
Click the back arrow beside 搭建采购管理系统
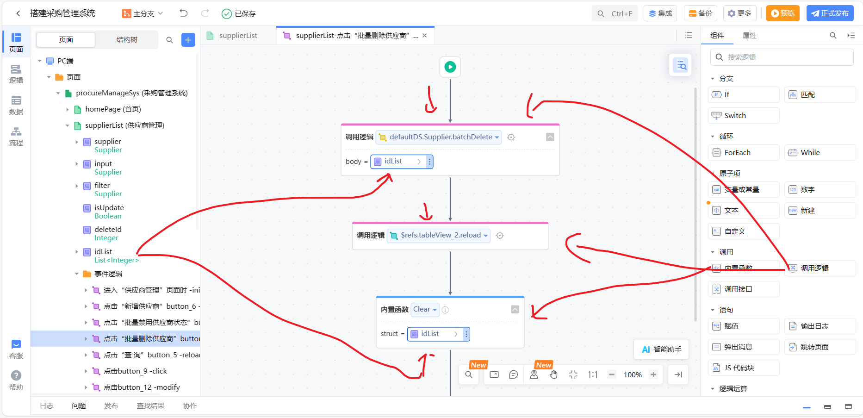point(18,13)
